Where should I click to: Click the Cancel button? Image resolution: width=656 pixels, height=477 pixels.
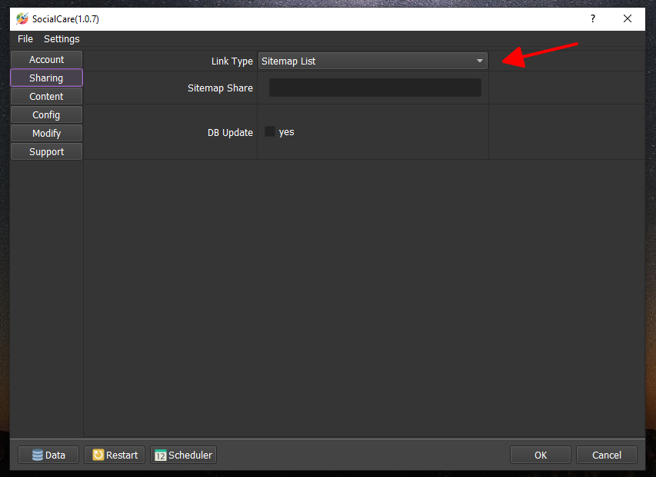coord(607,455)
